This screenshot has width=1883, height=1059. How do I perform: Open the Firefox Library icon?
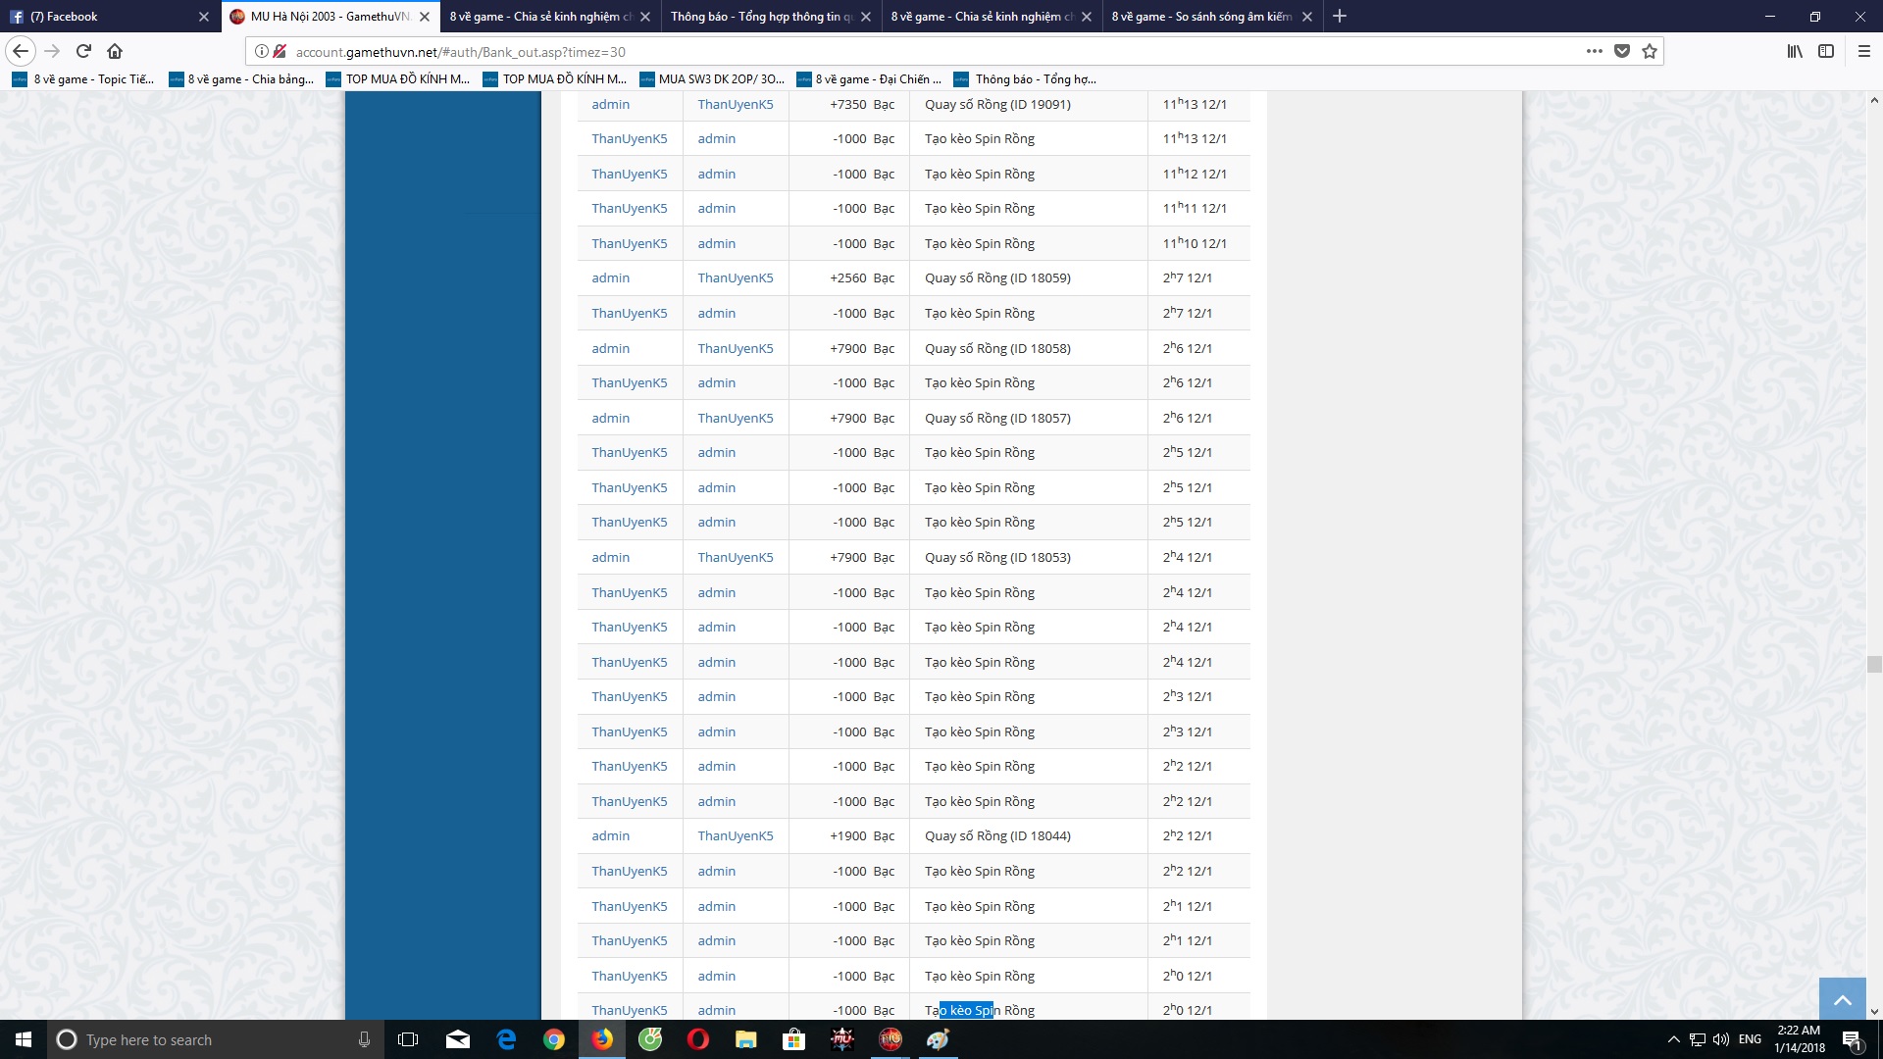click(x=1794, y=51)
